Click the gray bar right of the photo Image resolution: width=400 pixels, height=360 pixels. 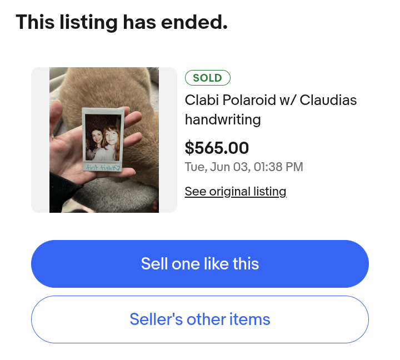coord(168,140)
